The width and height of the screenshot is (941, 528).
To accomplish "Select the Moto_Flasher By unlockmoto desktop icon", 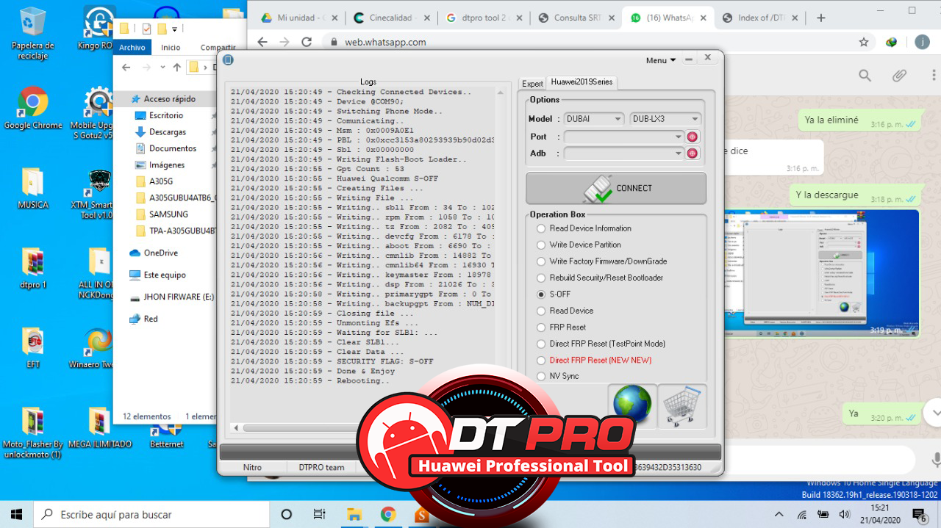I will [32, 433].
